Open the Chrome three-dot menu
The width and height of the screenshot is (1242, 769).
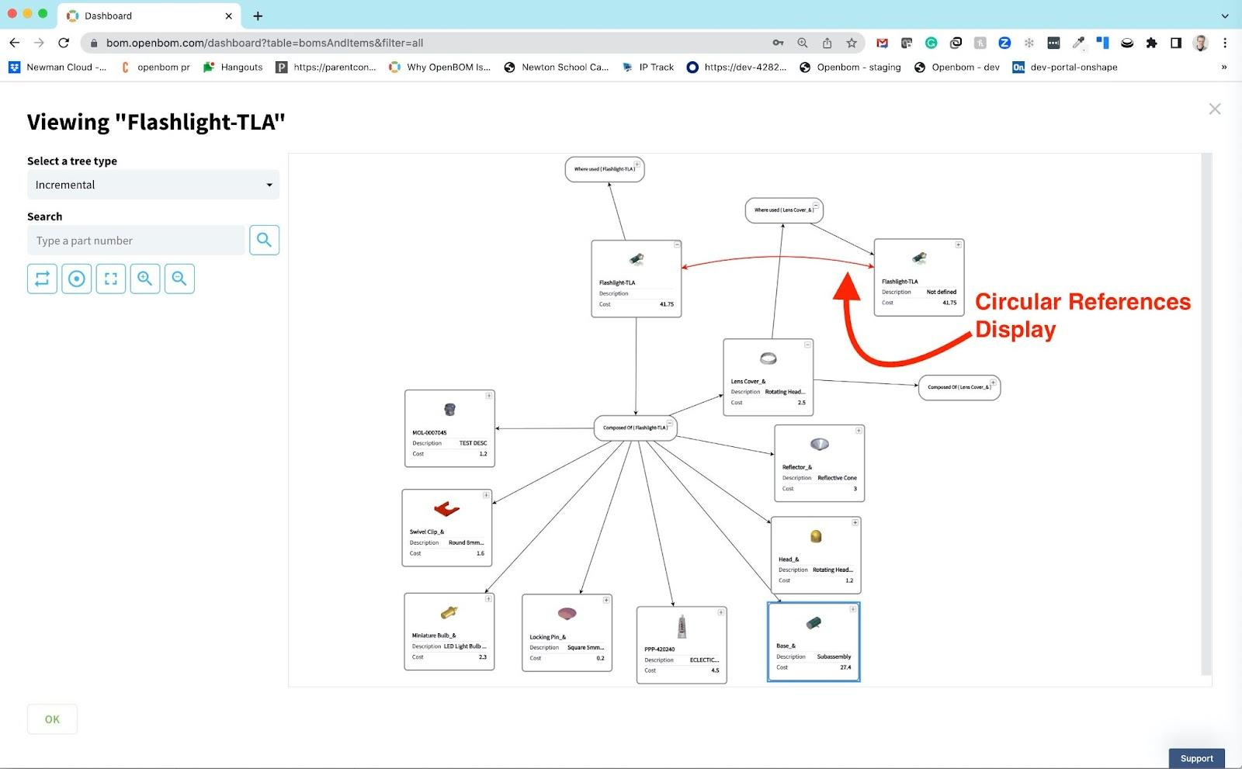tap(1225, 43)
